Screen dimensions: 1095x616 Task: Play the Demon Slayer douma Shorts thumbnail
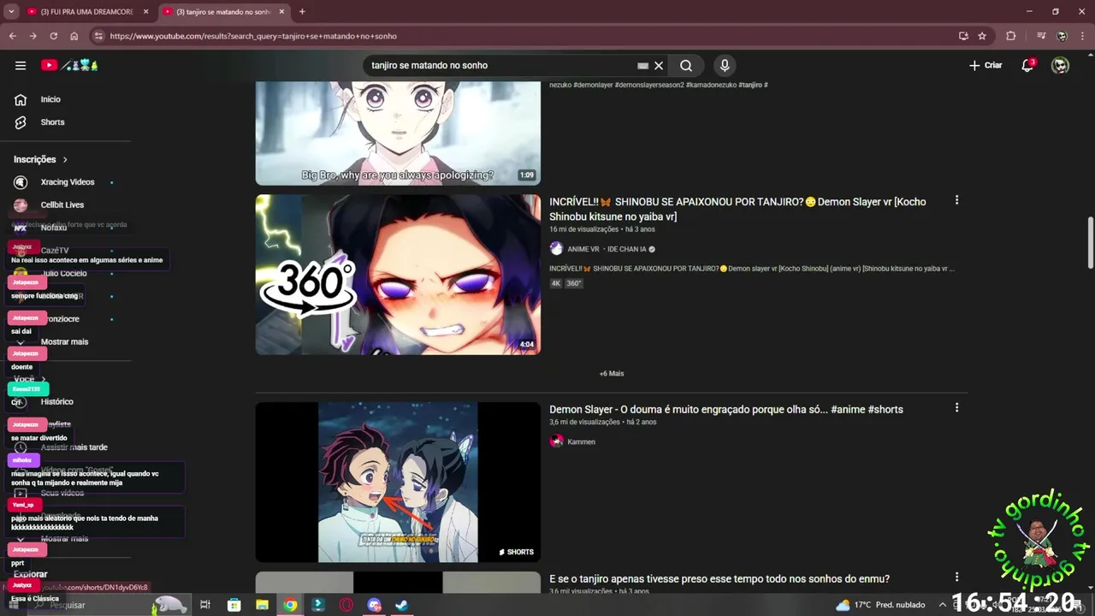398,483
